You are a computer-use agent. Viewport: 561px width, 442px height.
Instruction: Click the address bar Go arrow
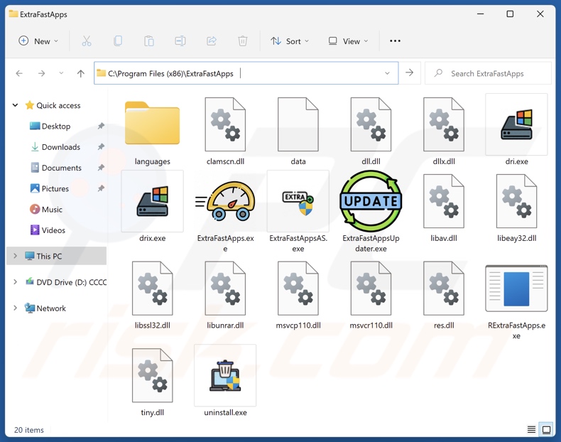tap(409, 73)
